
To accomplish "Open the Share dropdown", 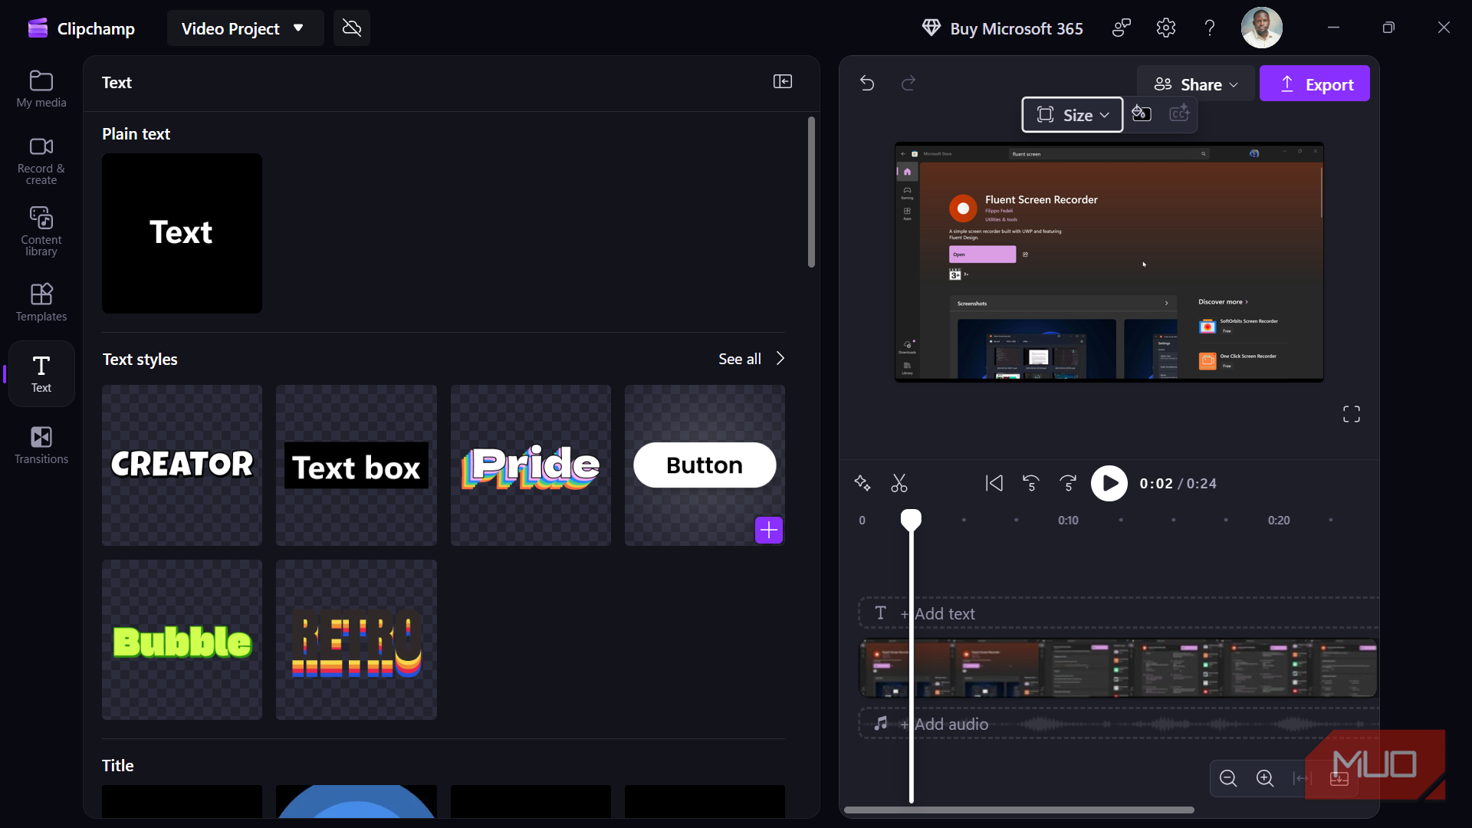I will (x=1196, y=84).
